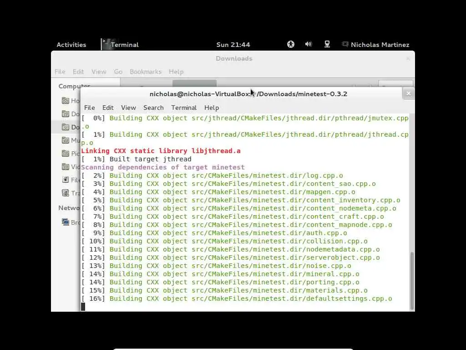Open the Terminal window's File menu

tap(90, 108)
